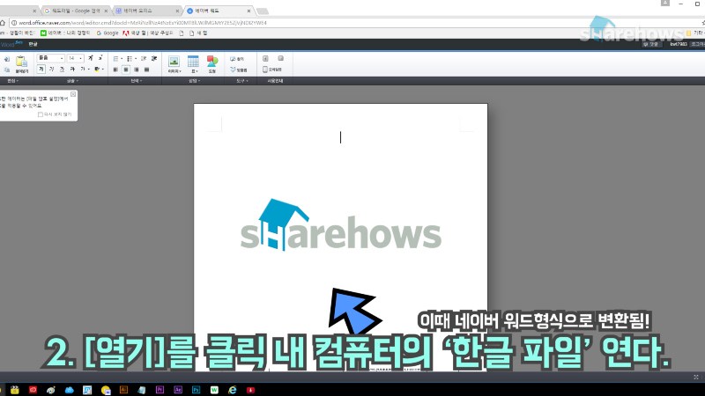The image size is (705, 396).
Task: Click the decrease indent icon
Action: pos(144,58)
